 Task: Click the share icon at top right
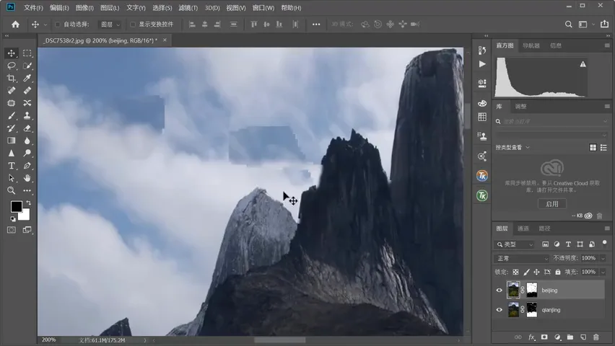604,25
